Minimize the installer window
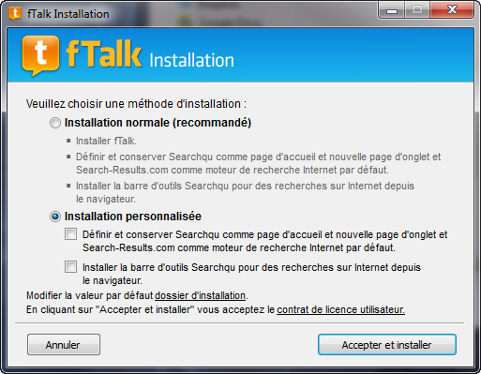Screen dimensions: 481x374 (391, 9)
